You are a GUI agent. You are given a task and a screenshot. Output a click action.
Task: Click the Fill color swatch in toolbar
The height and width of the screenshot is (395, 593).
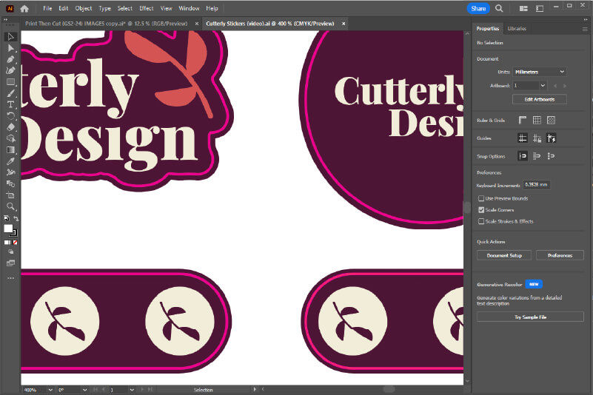(x=8, y=229)
